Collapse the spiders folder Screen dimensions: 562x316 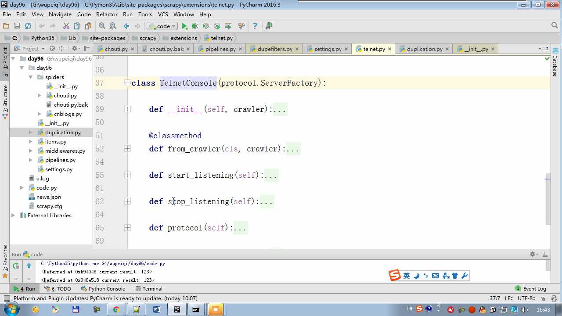31,77
